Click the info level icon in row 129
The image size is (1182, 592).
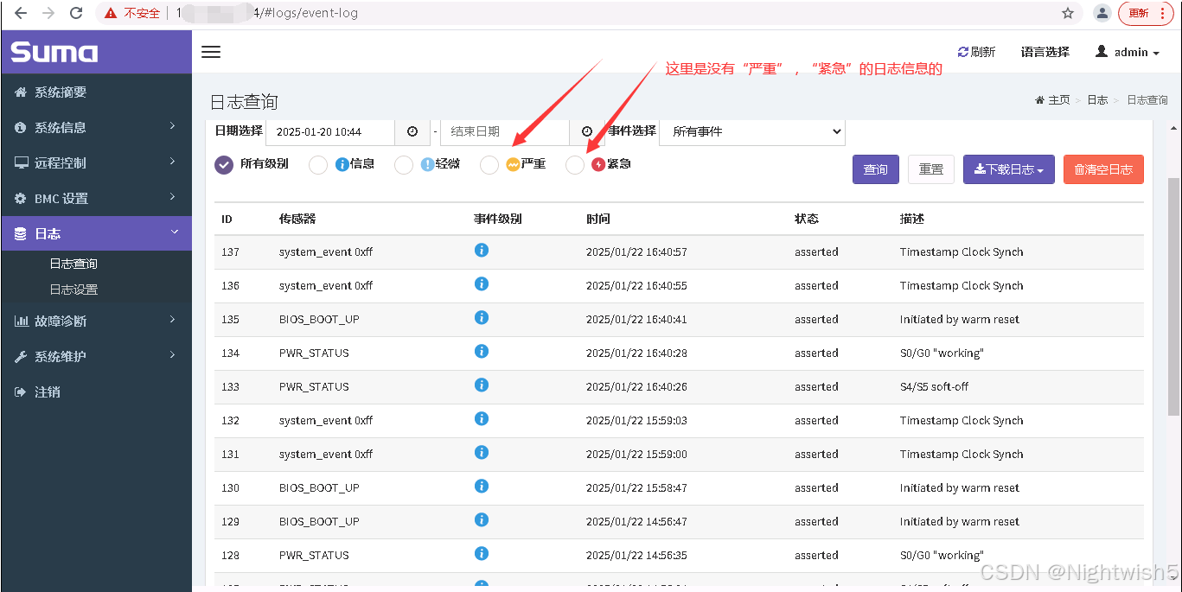pos(482,520)
